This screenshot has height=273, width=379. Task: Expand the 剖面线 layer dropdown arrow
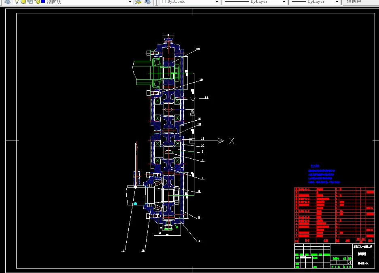click(x=130, y=2)
